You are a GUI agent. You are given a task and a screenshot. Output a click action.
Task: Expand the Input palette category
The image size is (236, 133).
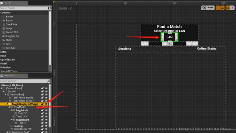click(3, 55)
